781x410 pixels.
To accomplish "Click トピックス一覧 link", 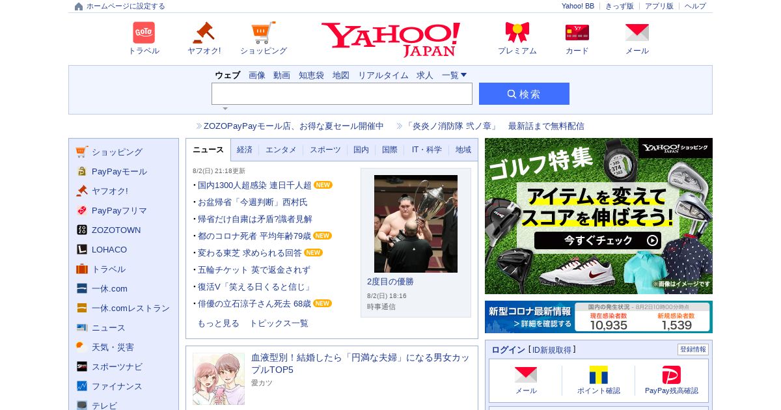I will coord(279,323).
